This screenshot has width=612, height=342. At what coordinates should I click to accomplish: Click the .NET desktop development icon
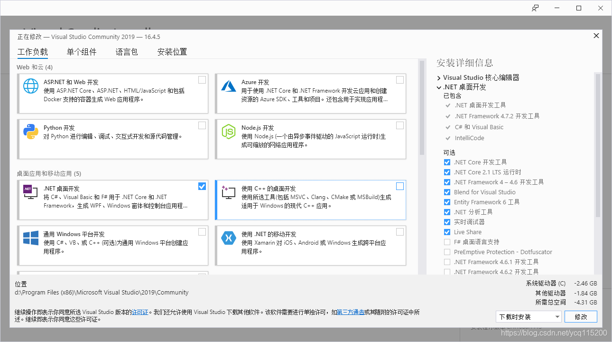coord(31,192)
